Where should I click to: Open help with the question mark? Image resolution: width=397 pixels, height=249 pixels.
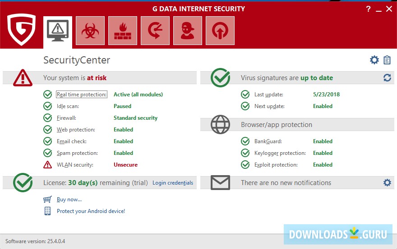(369, 9)
